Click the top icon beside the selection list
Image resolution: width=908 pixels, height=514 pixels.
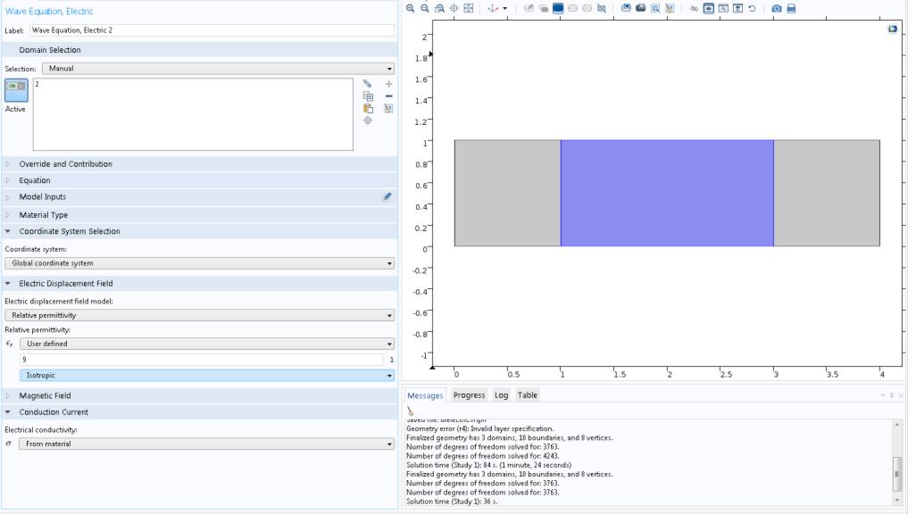click(x=367, y=84)
